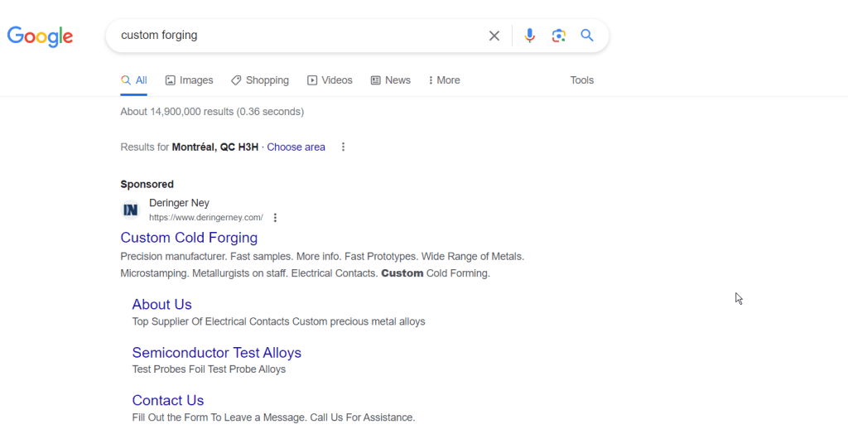Click the Deringer Ney advertiser name
Viewport: 848px width, 439px height.
tap(179, 203)
